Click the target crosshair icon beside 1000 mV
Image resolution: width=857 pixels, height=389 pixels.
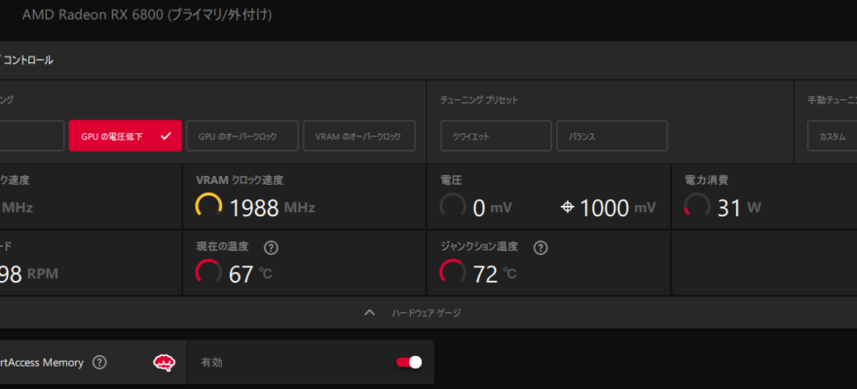pos(568,207)
